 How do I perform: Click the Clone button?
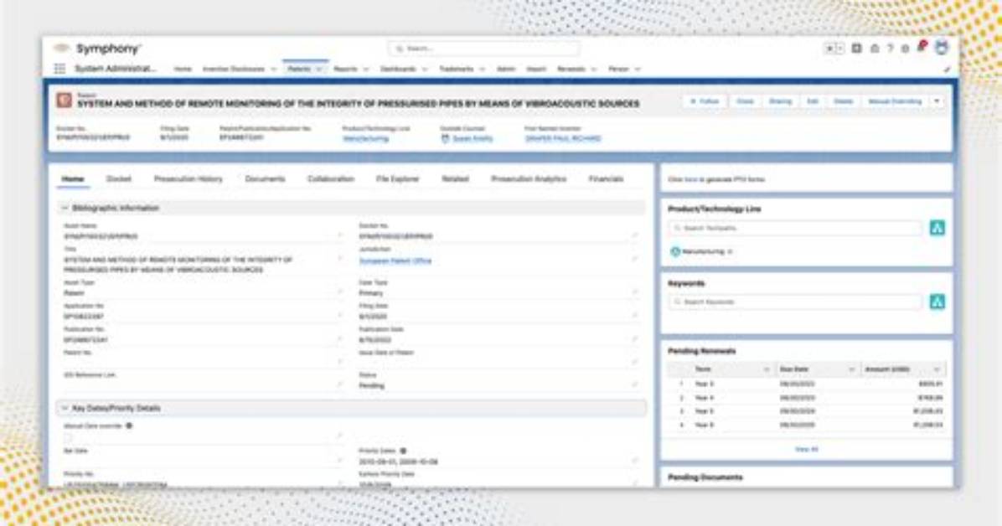tap(745, 101)
